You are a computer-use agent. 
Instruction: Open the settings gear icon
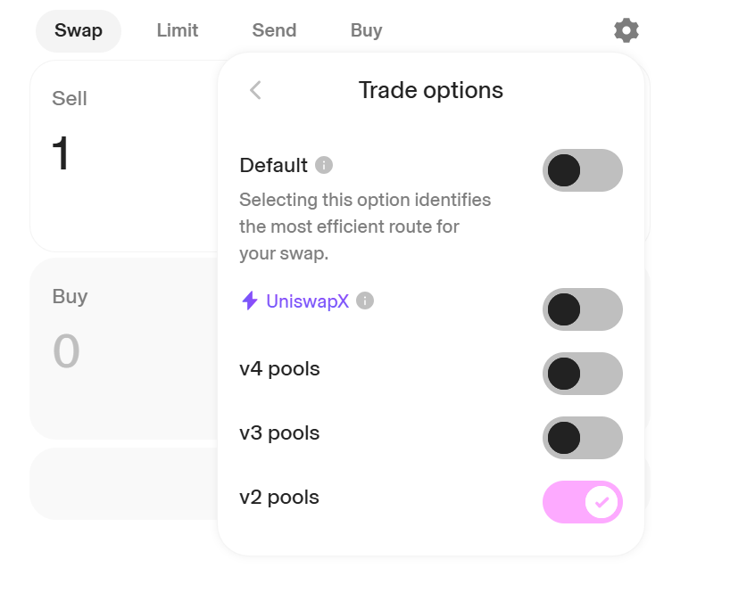point(626,30)
